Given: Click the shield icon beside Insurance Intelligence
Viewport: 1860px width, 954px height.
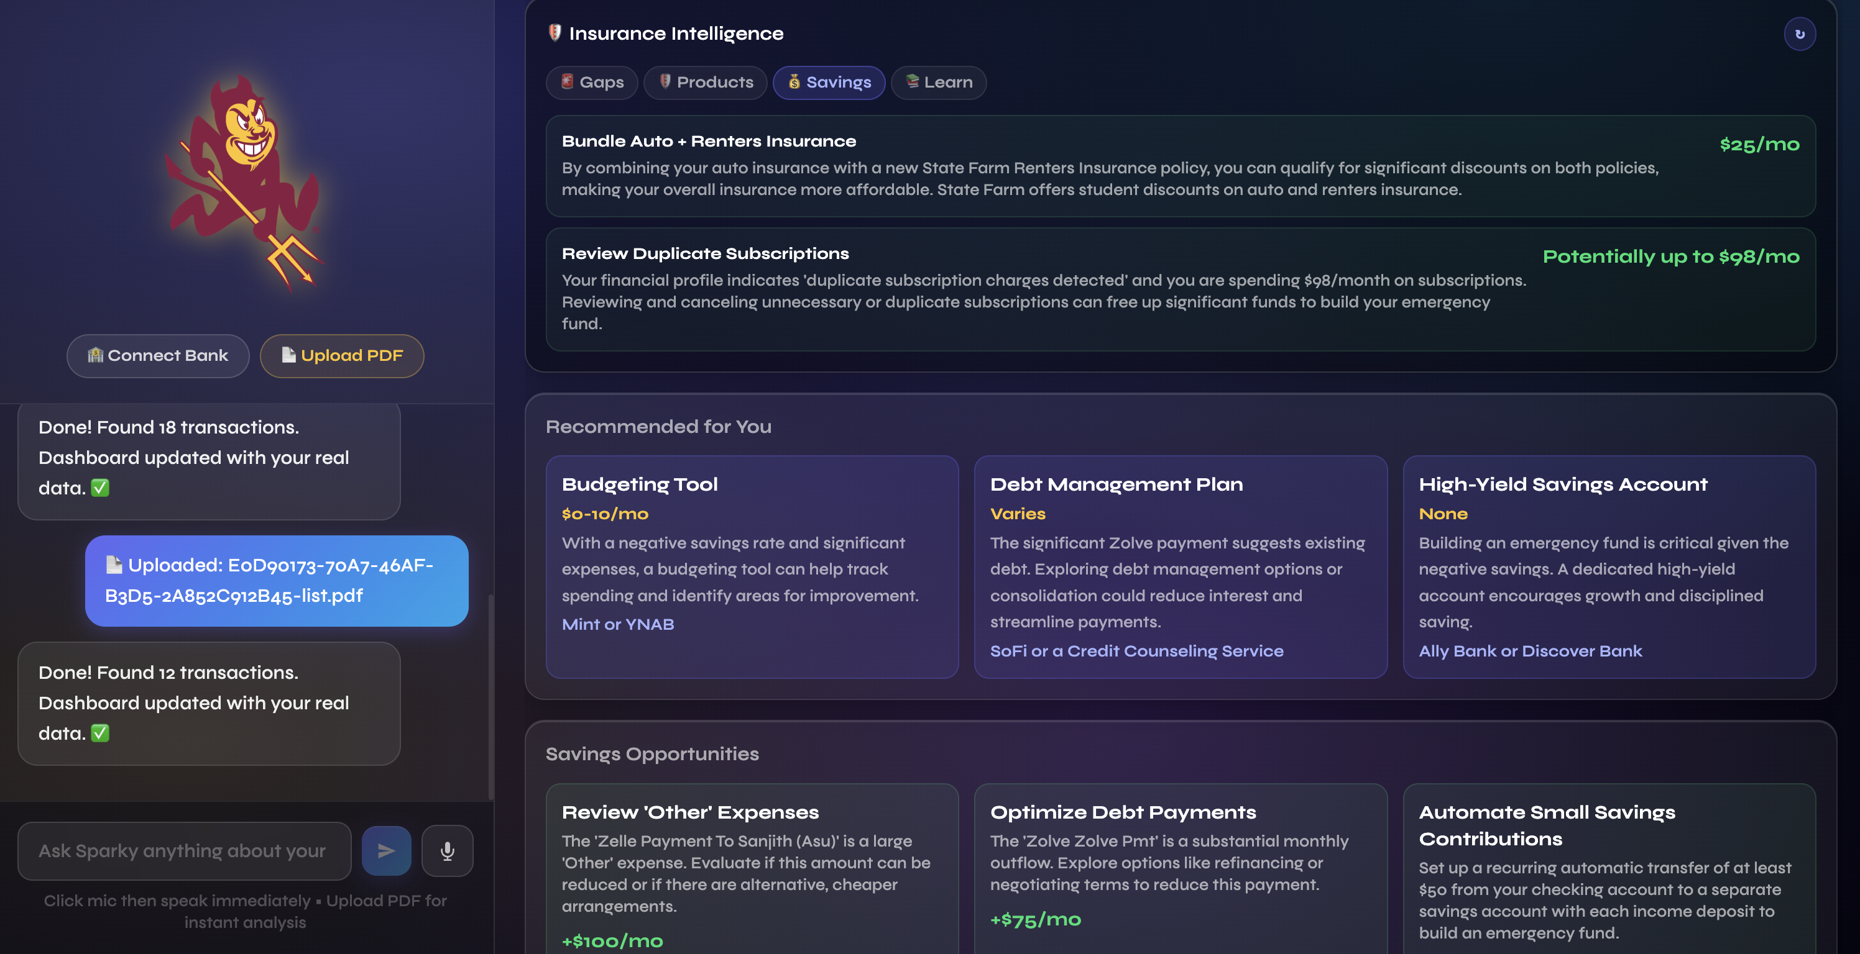Looking at the screenshot, I should click(555, 32).
